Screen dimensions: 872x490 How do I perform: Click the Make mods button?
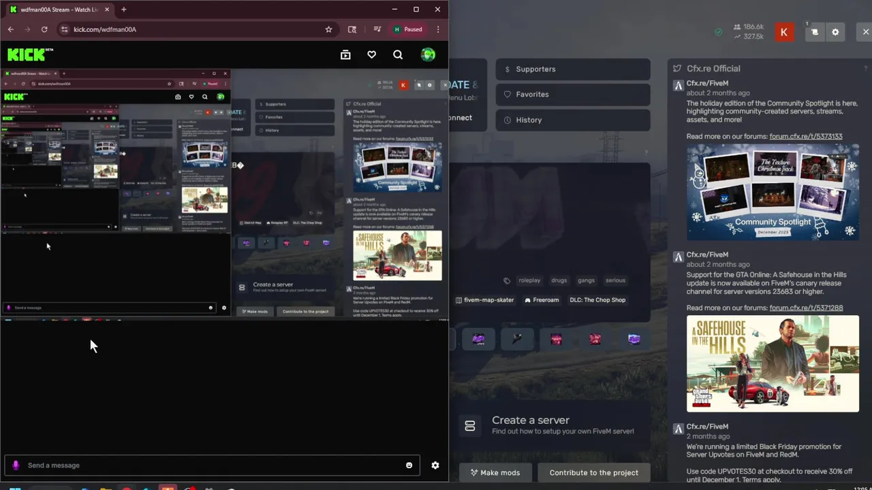495,472
